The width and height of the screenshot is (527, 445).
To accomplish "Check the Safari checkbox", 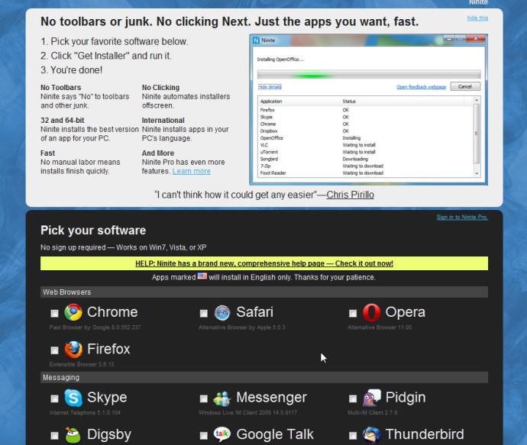I will click(x=204, y=314).
